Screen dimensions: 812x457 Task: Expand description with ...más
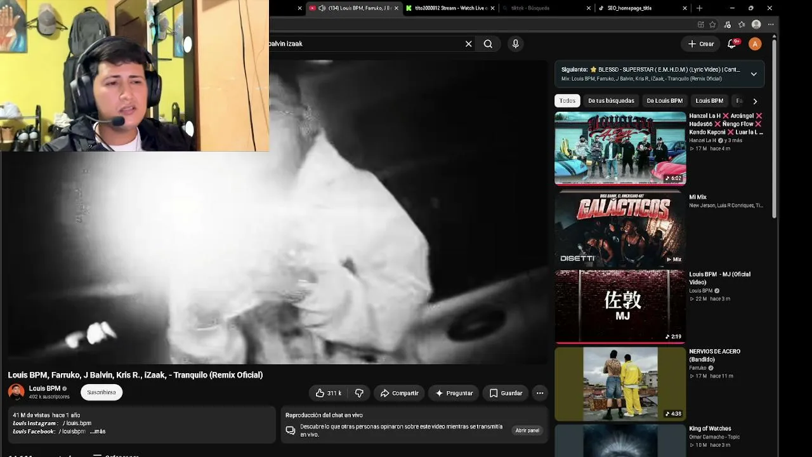coord(98,432)
